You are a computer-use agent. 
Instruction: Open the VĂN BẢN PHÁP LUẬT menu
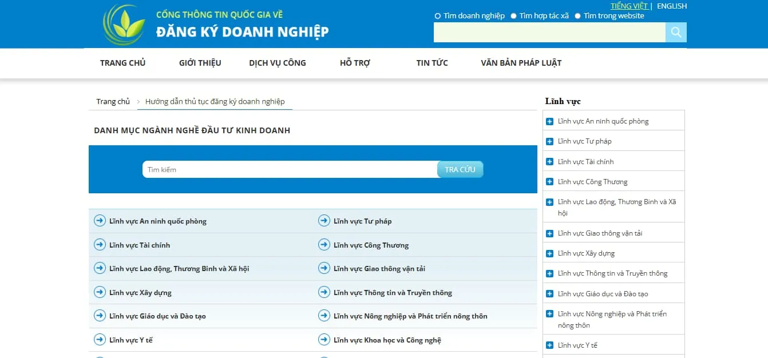521,63
